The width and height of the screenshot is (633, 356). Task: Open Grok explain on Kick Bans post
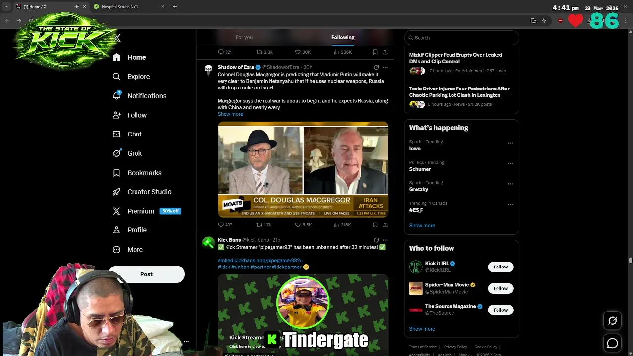coord(376,240)
